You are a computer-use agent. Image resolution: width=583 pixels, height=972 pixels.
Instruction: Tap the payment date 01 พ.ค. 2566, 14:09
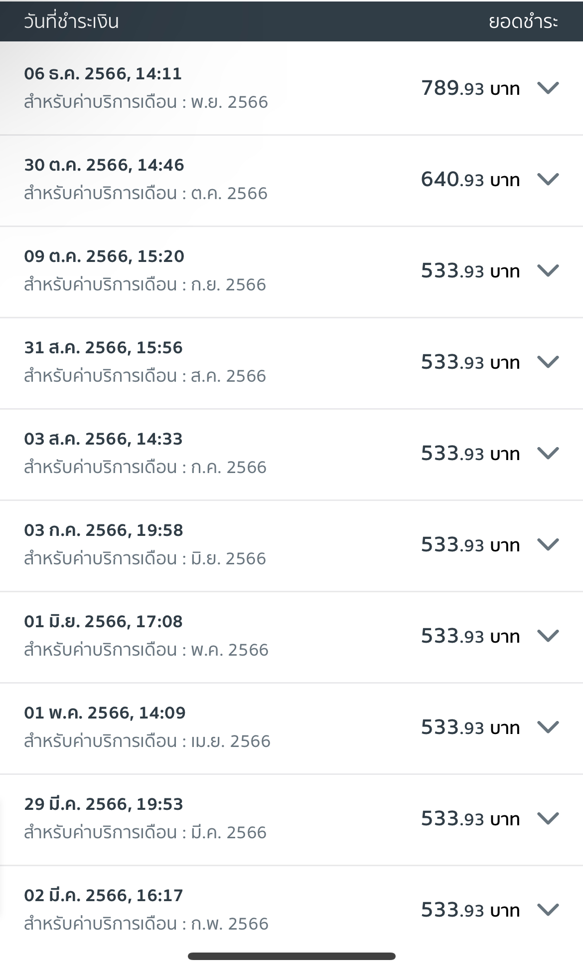105,713
